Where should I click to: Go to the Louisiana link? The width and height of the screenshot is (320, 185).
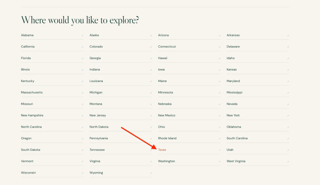(x=96, y=81)
